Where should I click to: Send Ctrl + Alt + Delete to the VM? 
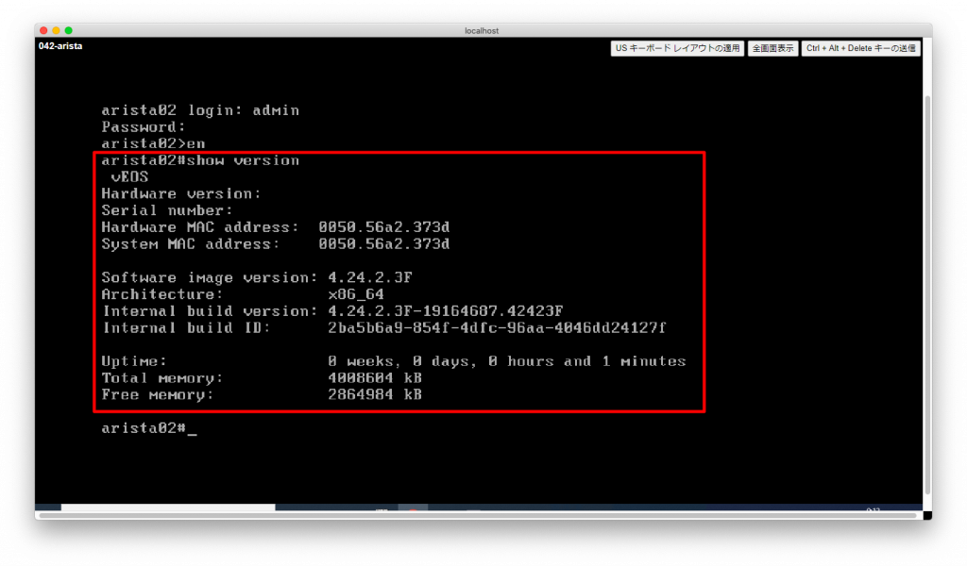pyautogui.click(x=860, y=48)
